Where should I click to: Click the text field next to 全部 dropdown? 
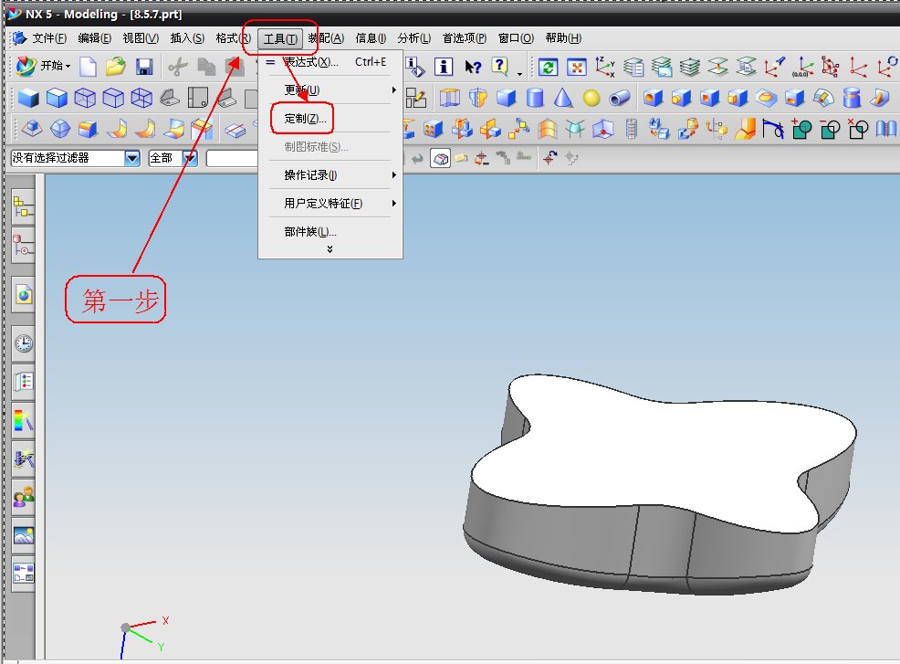click(x=232, y=158)
